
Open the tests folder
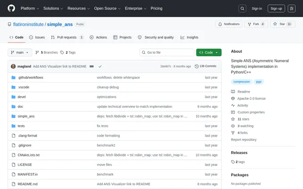21,126
